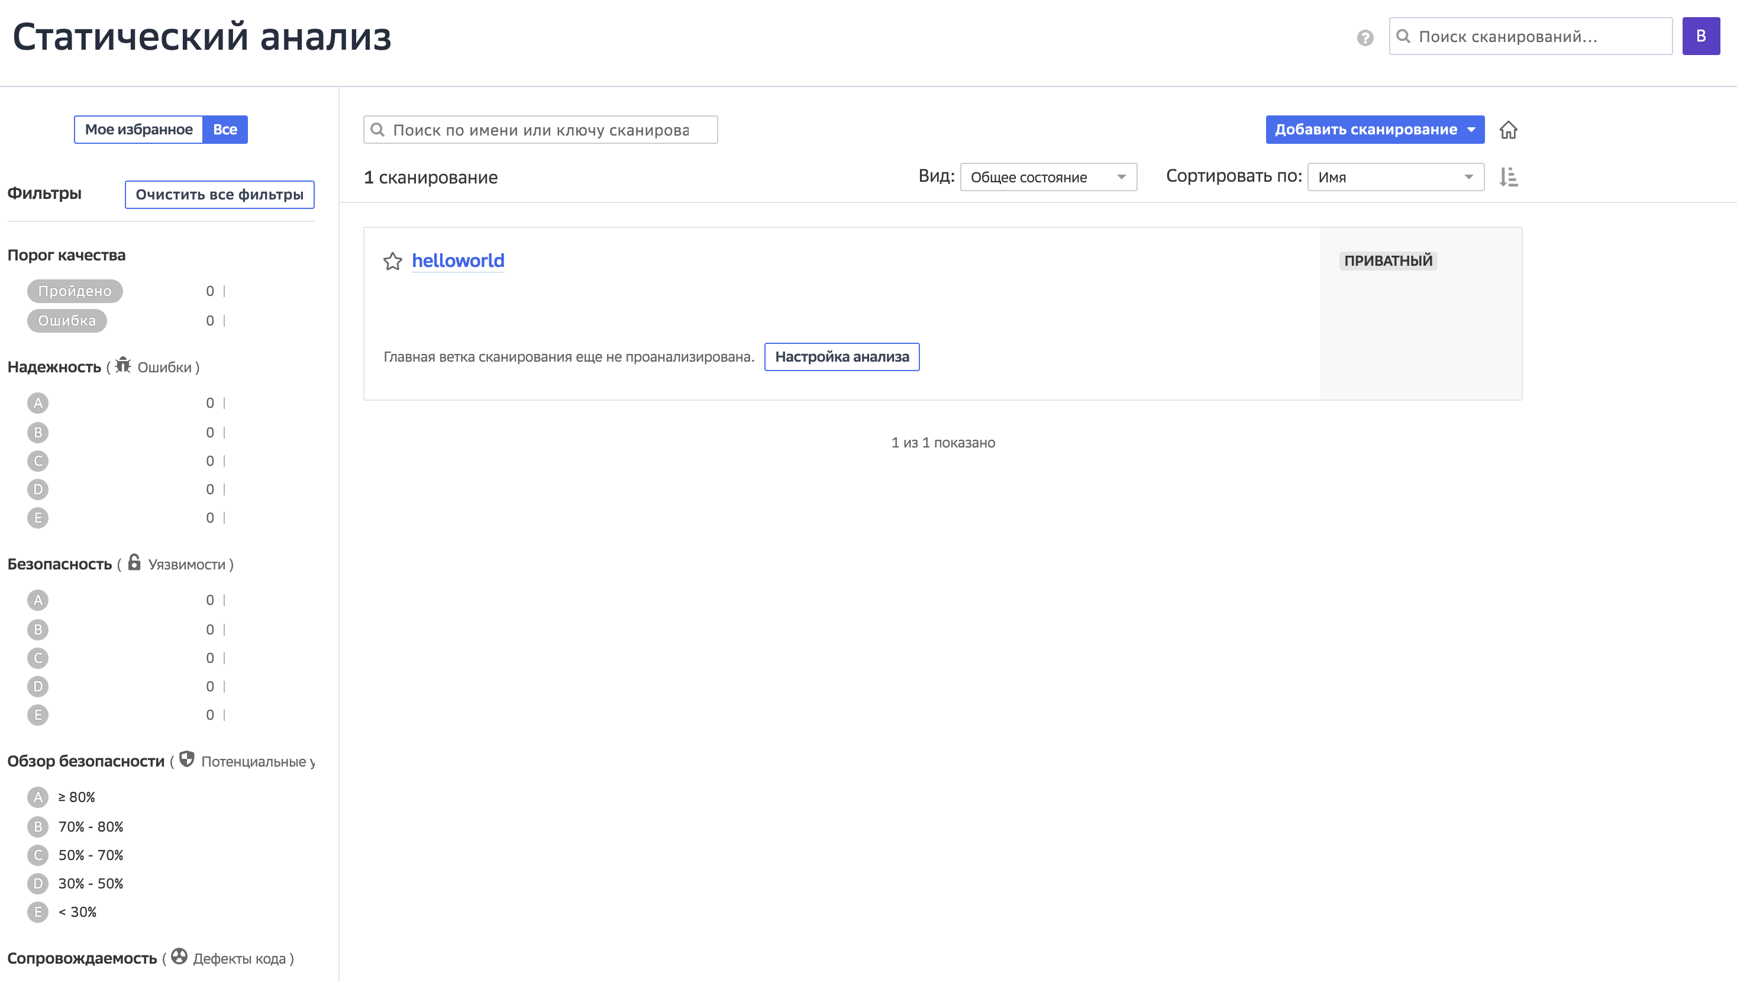The image size is (1737, 982).
Task: Select the Ошибка quality gate filter
Action: (x=67, y=320)
